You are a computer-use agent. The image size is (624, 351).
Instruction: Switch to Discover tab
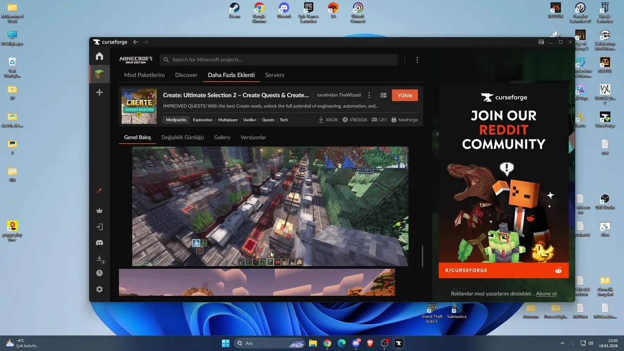186,75
